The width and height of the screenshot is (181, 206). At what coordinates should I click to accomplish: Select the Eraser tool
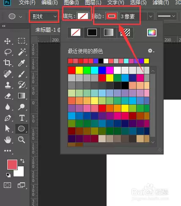(8, 96)
